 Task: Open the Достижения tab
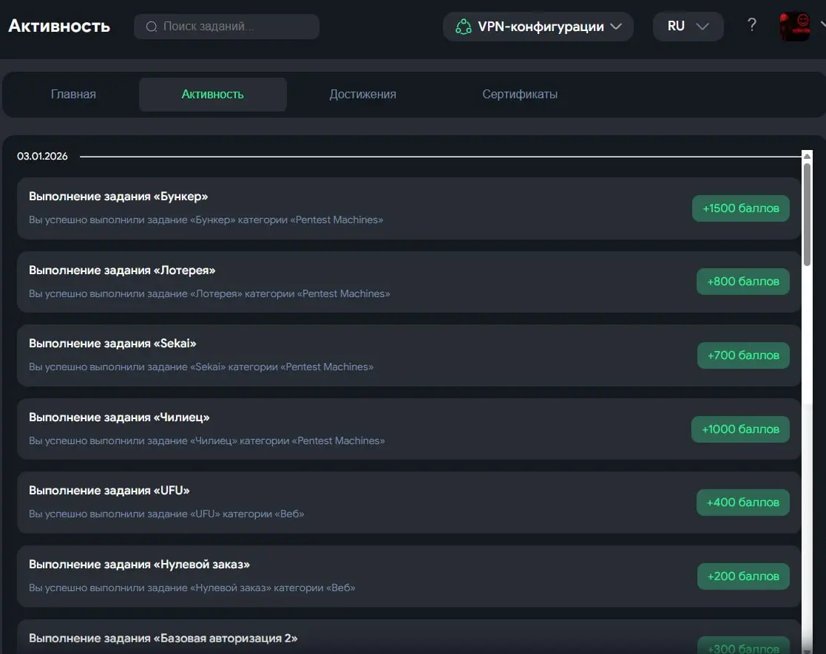362,95
